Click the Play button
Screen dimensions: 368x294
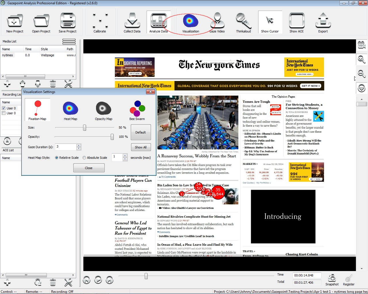[98, 280]
